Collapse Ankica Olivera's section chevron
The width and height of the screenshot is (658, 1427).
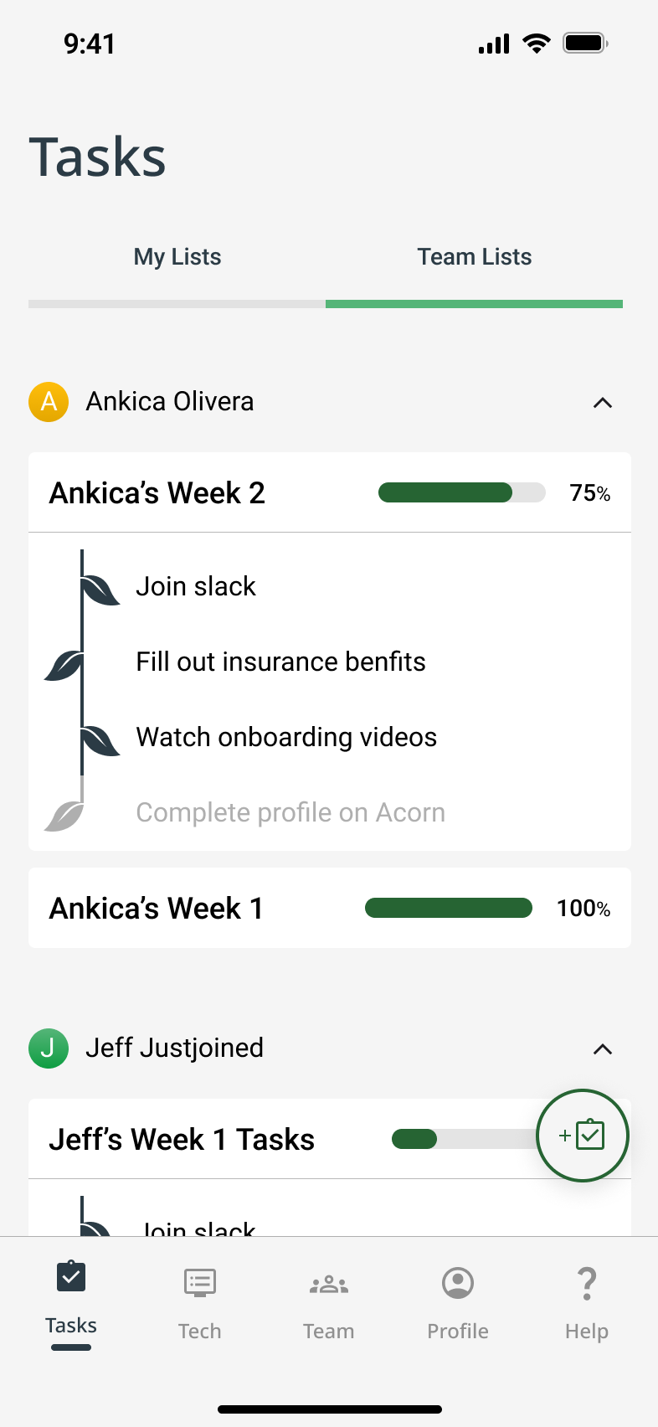tap(603, 403)
